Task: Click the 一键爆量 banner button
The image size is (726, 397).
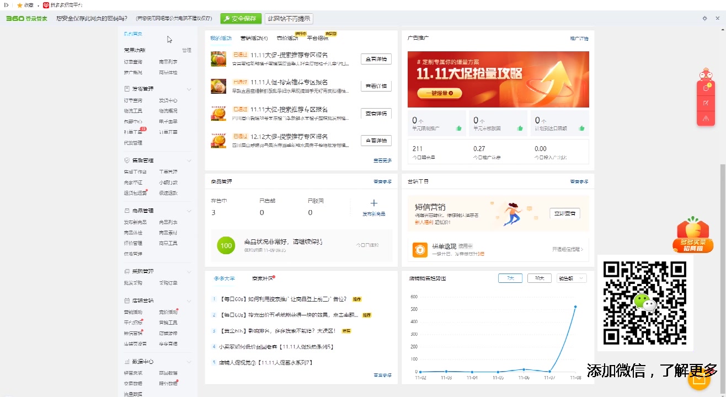Action: tap(440, 94)
